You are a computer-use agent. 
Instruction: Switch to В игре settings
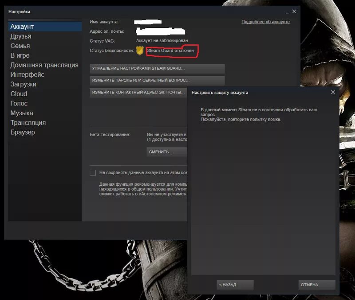coord(20,55)
